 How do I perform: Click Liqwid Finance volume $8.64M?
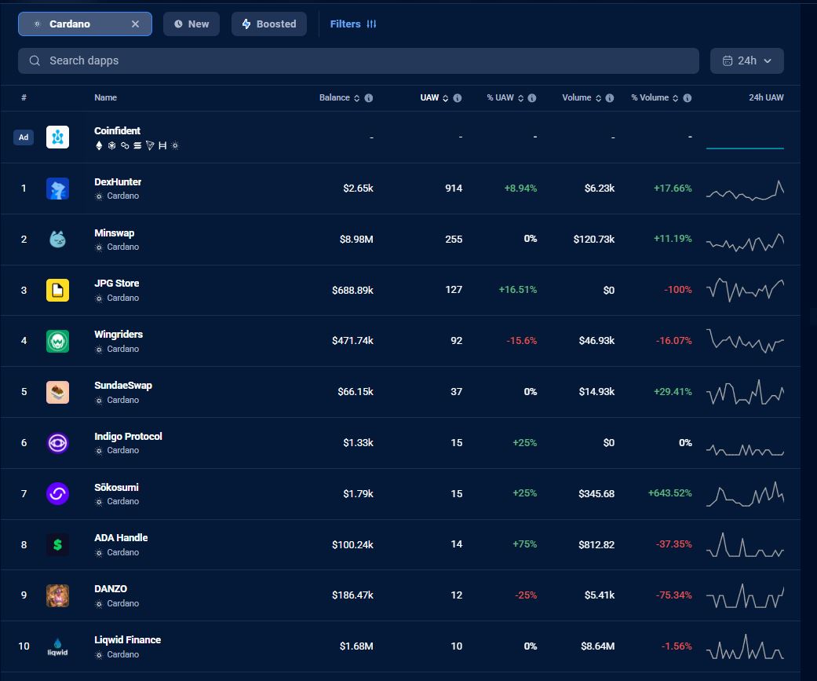pos(597,646)
